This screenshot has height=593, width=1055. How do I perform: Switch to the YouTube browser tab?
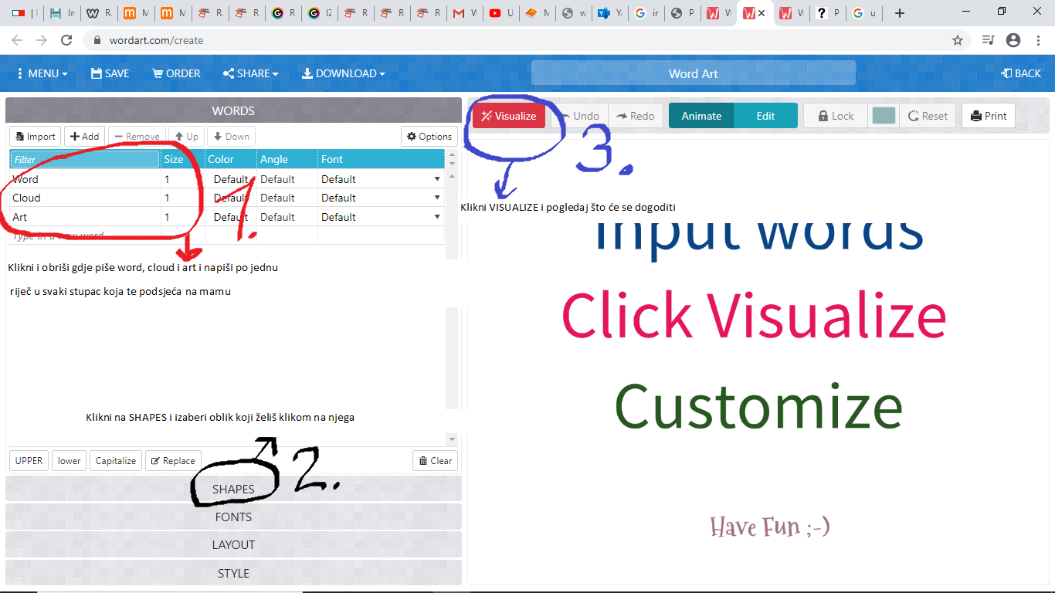click(x=502, y=13)
